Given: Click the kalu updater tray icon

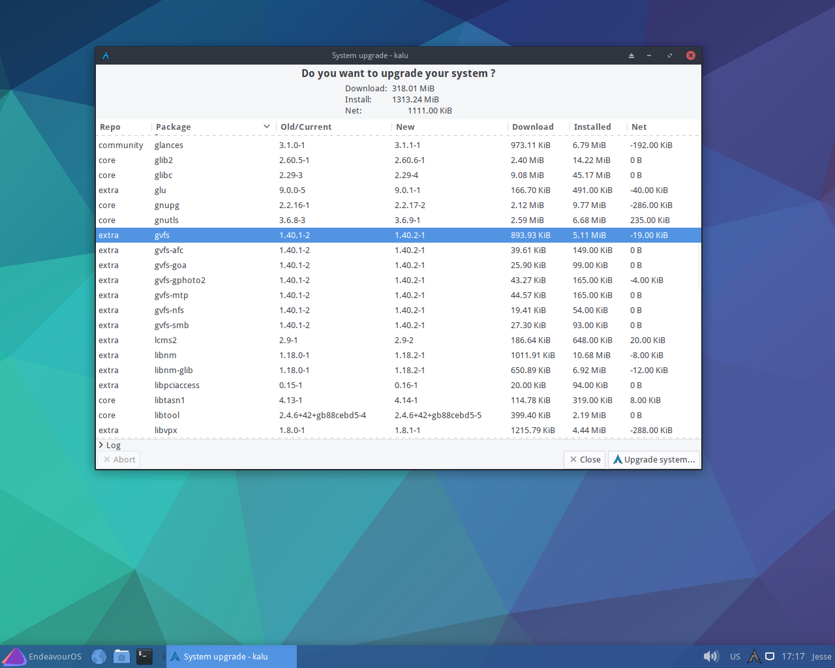Looking at the screenshot, I should coord(754,656).
